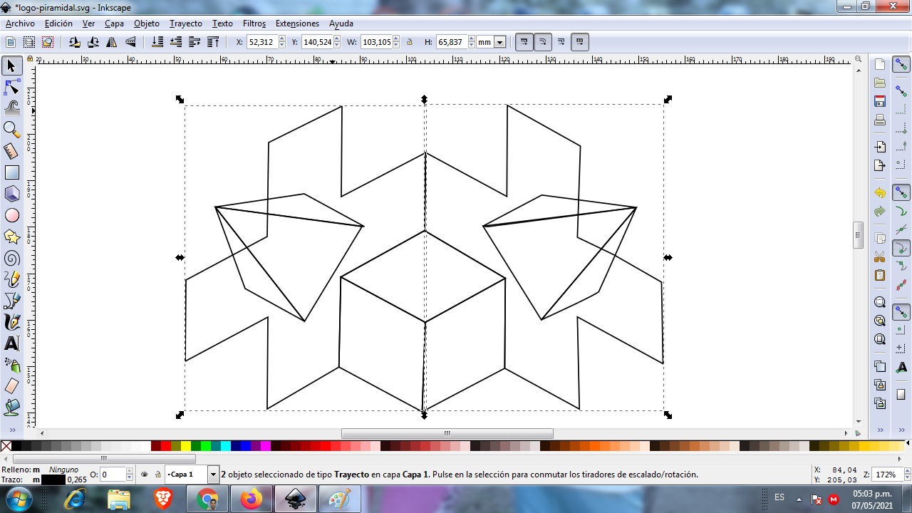Viewport: 912px width, 513px height.
Task: Select the 3D Box tool
Action: click(x=11, y=194)
